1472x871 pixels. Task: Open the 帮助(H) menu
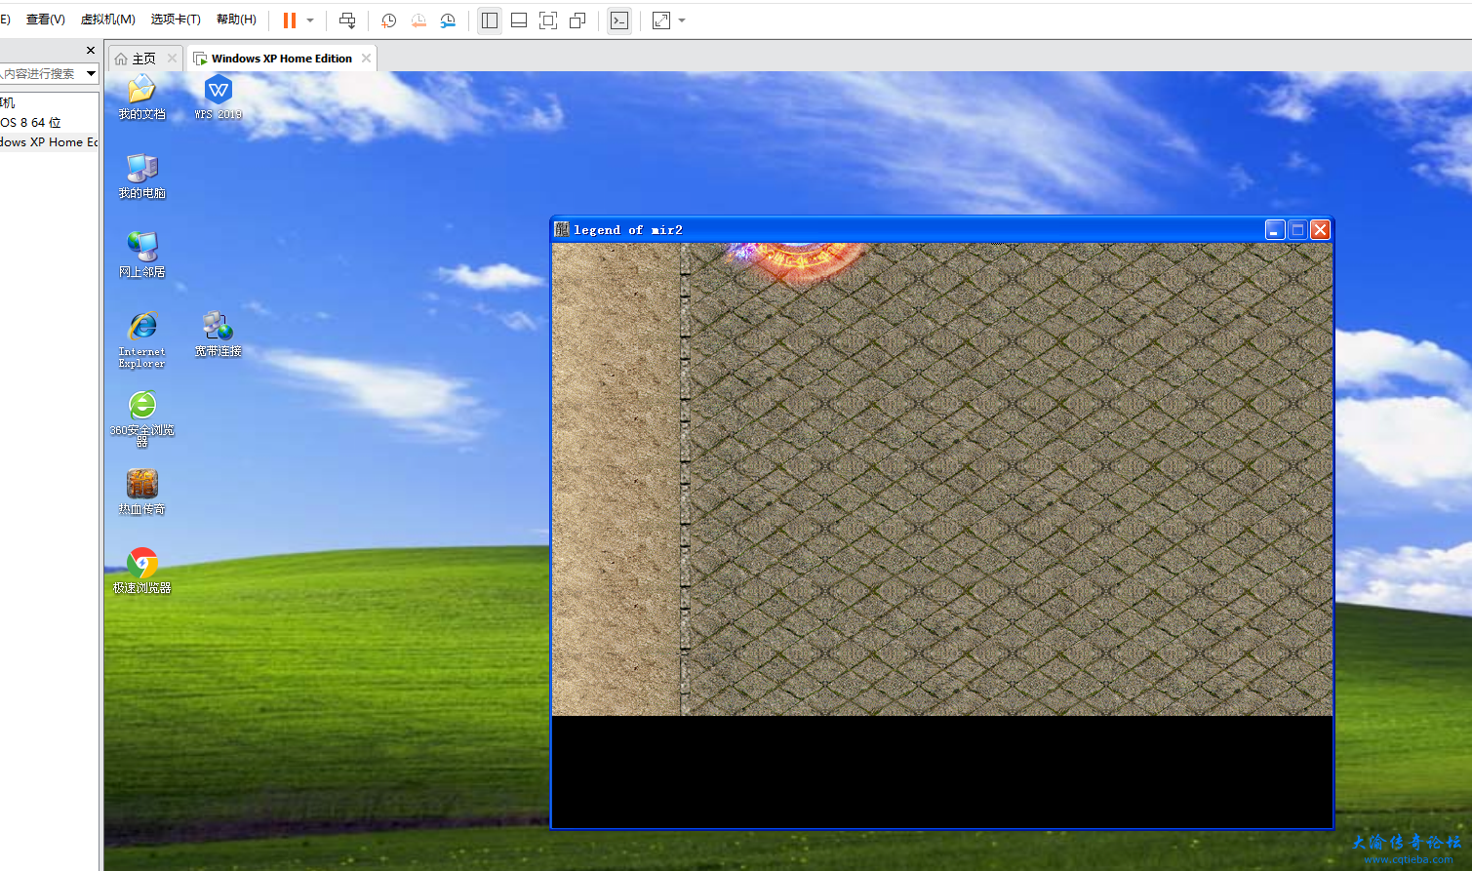[x=236, y=20]
